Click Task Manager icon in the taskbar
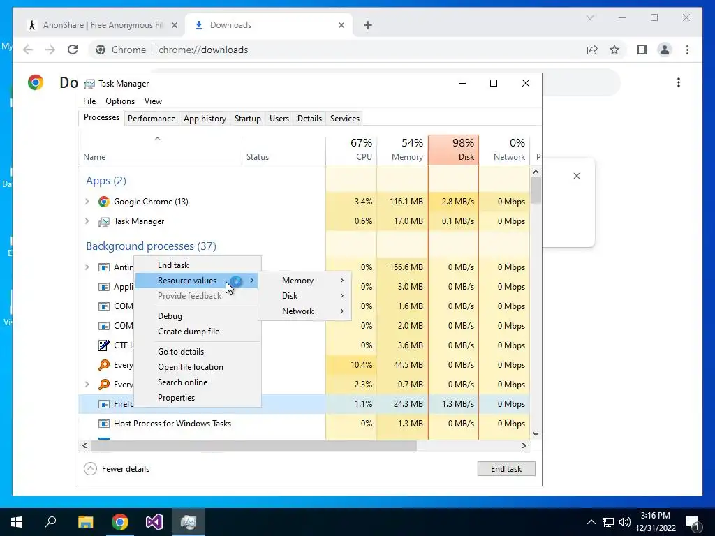This screenshot has width=715, height=536. (189, 522)
